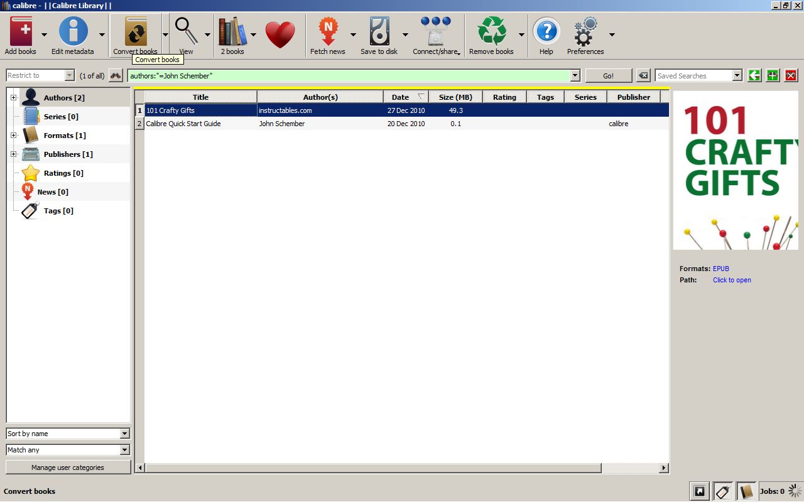Select the News category in tag browser
Viewport: 804px width, 502px height.
[53, 192]
